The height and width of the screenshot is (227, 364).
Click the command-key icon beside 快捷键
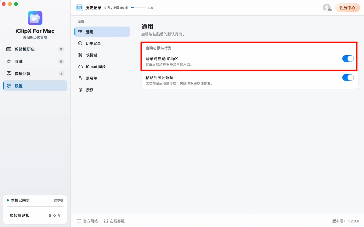80,55
